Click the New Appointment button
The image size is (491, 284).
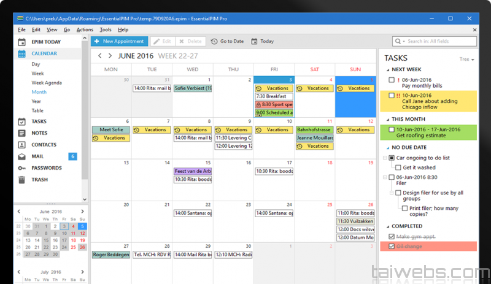point(120,41)
